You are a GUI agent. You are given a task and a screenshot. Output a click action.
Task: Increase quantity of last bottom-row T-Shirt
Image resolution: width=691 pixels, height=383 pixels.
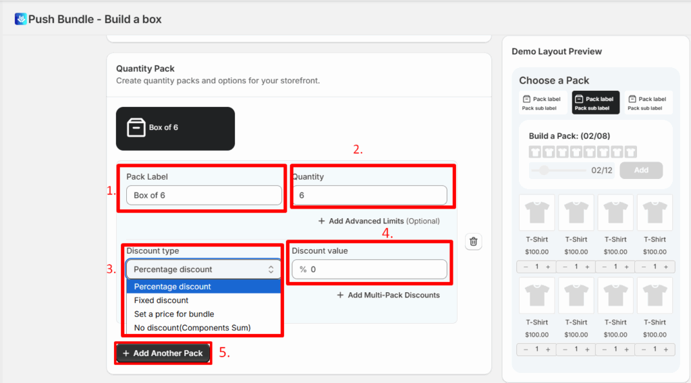coord(665,349)
